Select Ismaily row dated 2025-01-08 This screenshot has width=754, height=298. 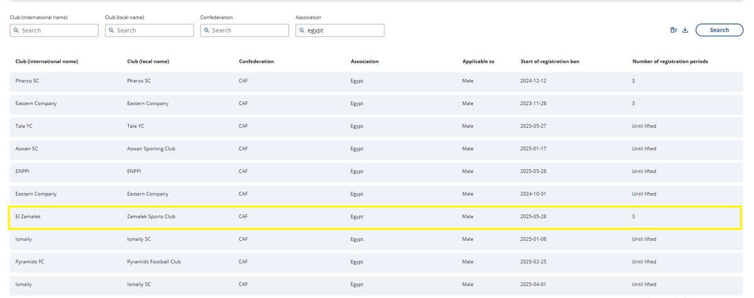[x=376, y=240]
